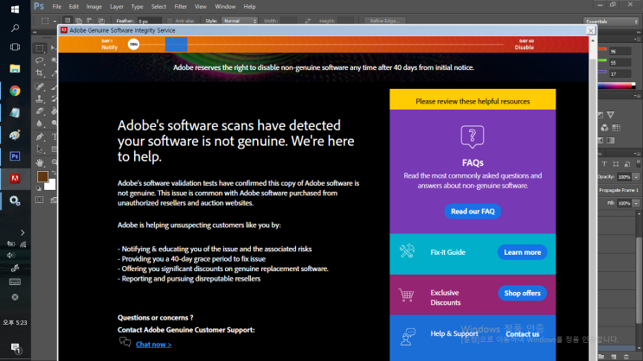The height and width of the screenshot is (361, 643).
Task: Swap foreground and background colors
Action: point(54,173)
